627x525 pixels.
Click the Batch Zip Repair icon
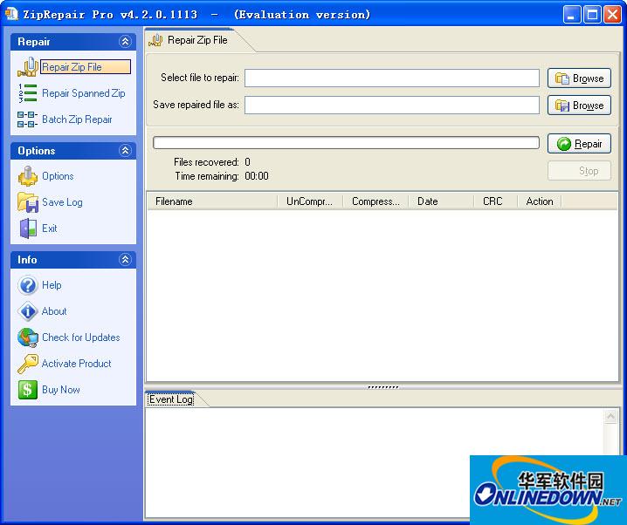28,119
